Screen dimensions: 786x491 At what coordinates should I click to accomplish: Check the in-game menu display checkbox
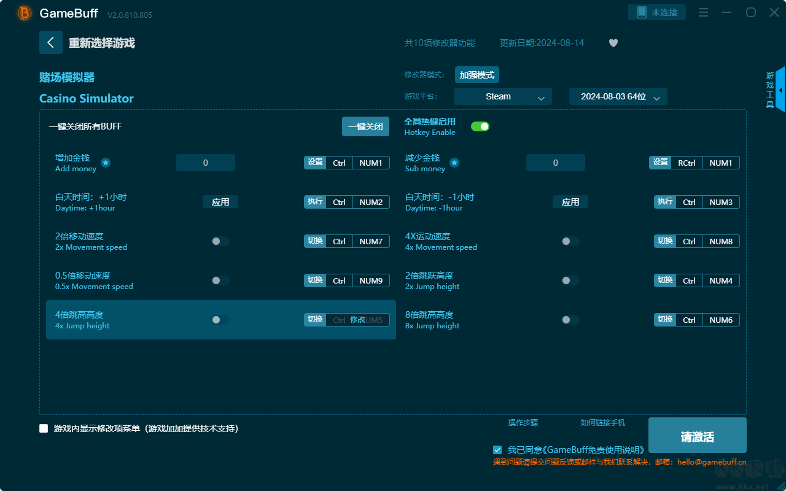(44, 428)
